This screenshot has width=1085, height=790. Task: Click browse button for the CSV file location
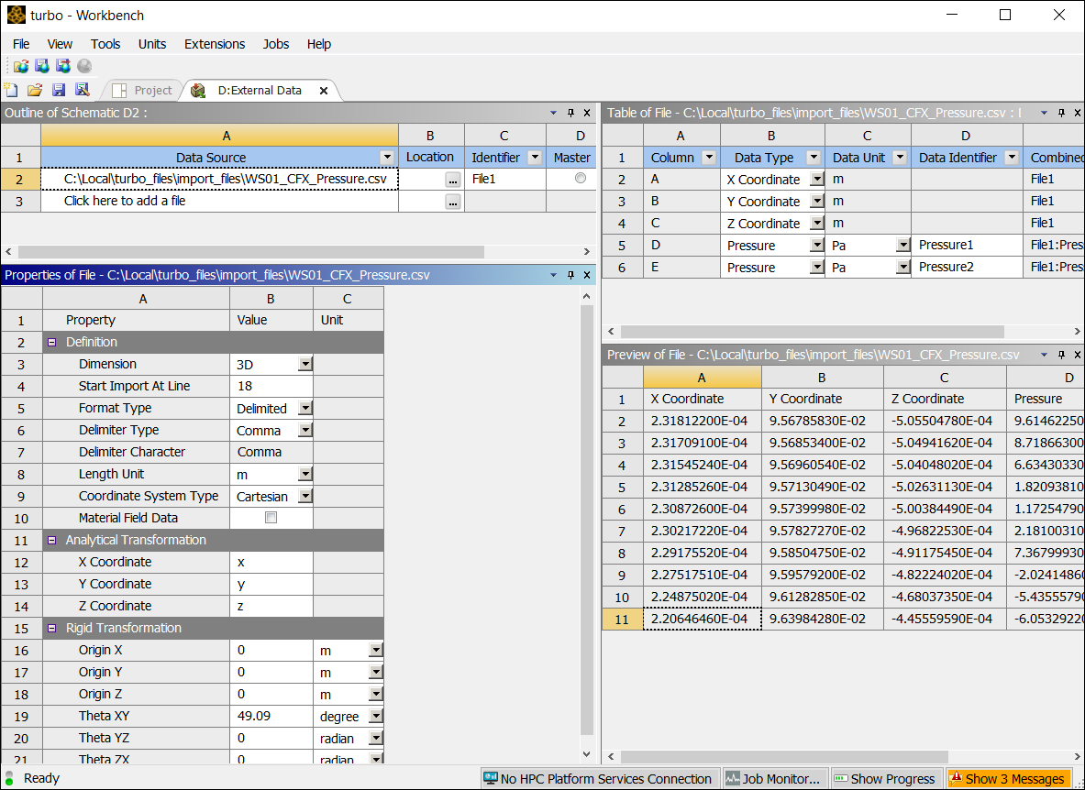coord(453,180)
